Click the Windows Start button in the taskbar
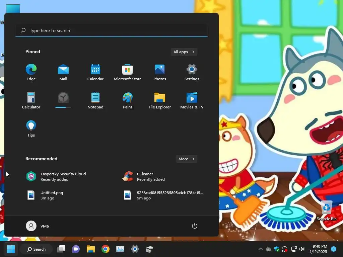Image resolution: width=343 pixels, height=257 pixels. click(x=11, y=249)
